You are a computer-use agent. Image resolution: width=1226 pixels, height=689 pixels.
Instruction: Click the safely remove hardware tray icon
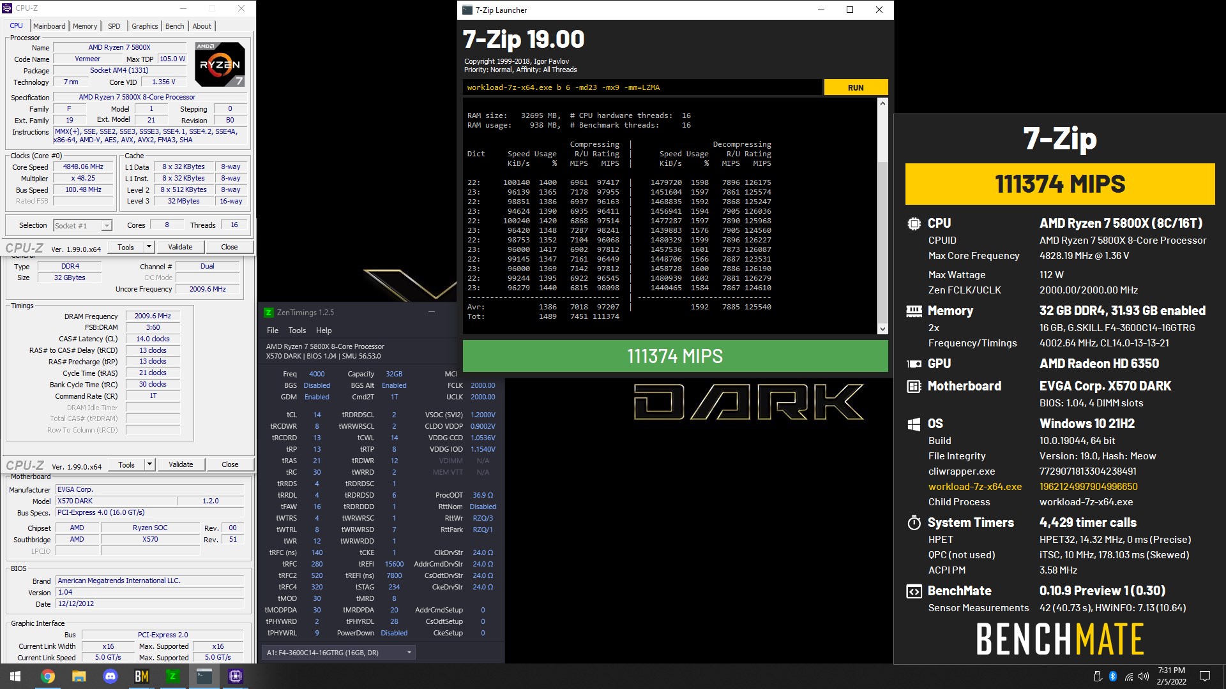click(1098, 676)
